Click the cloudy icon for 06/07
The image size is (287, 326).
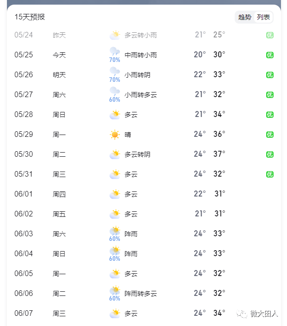coord(115,314)
